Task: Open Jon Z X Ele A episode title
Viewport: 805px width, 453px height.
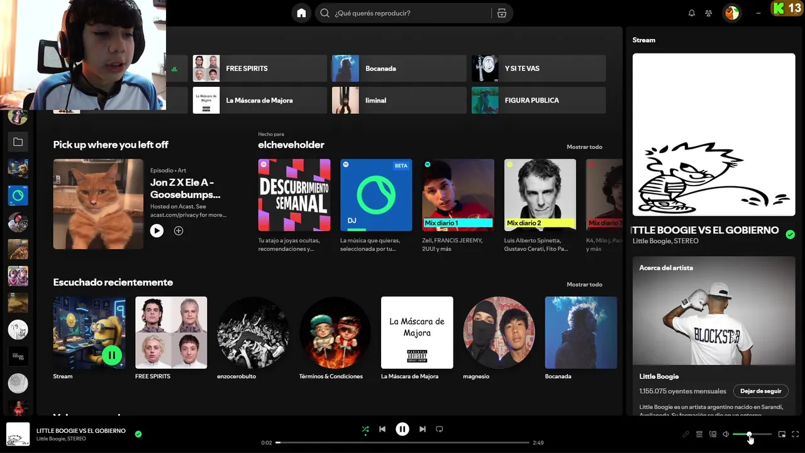Action: [186, 189]
